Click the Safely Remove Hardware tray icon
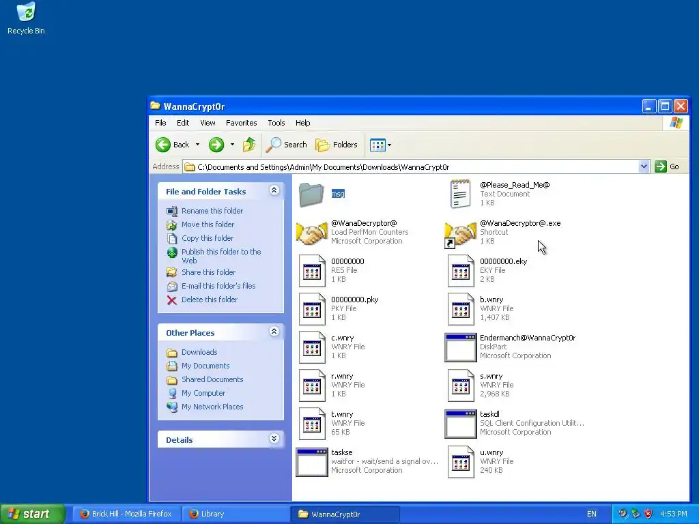699x524 pixels. 636,514
